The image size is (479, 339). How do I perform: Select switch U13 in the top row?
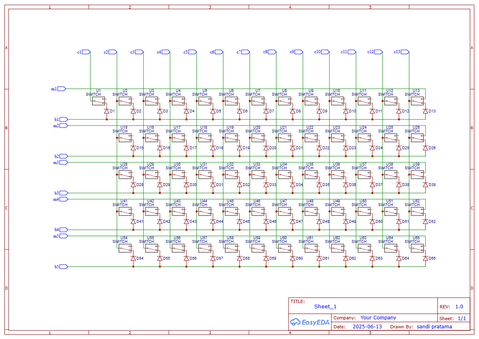[417, 101]
